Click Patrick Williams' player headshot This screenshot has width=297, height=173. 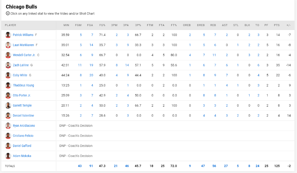[x=8, y=35]
